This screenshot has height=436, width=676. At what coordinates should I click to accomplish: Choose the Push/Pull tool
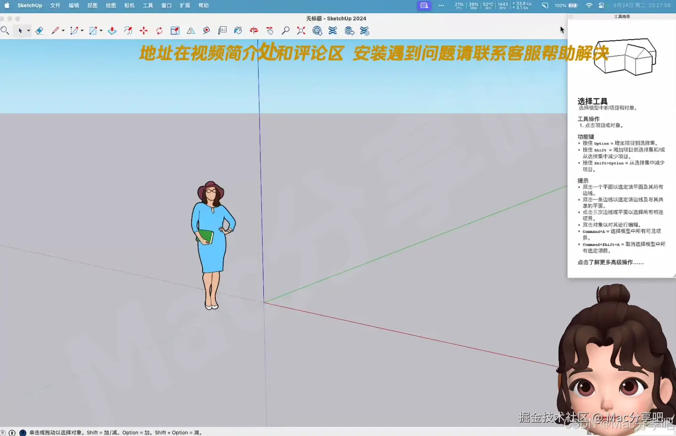click(x=112, y=31)
